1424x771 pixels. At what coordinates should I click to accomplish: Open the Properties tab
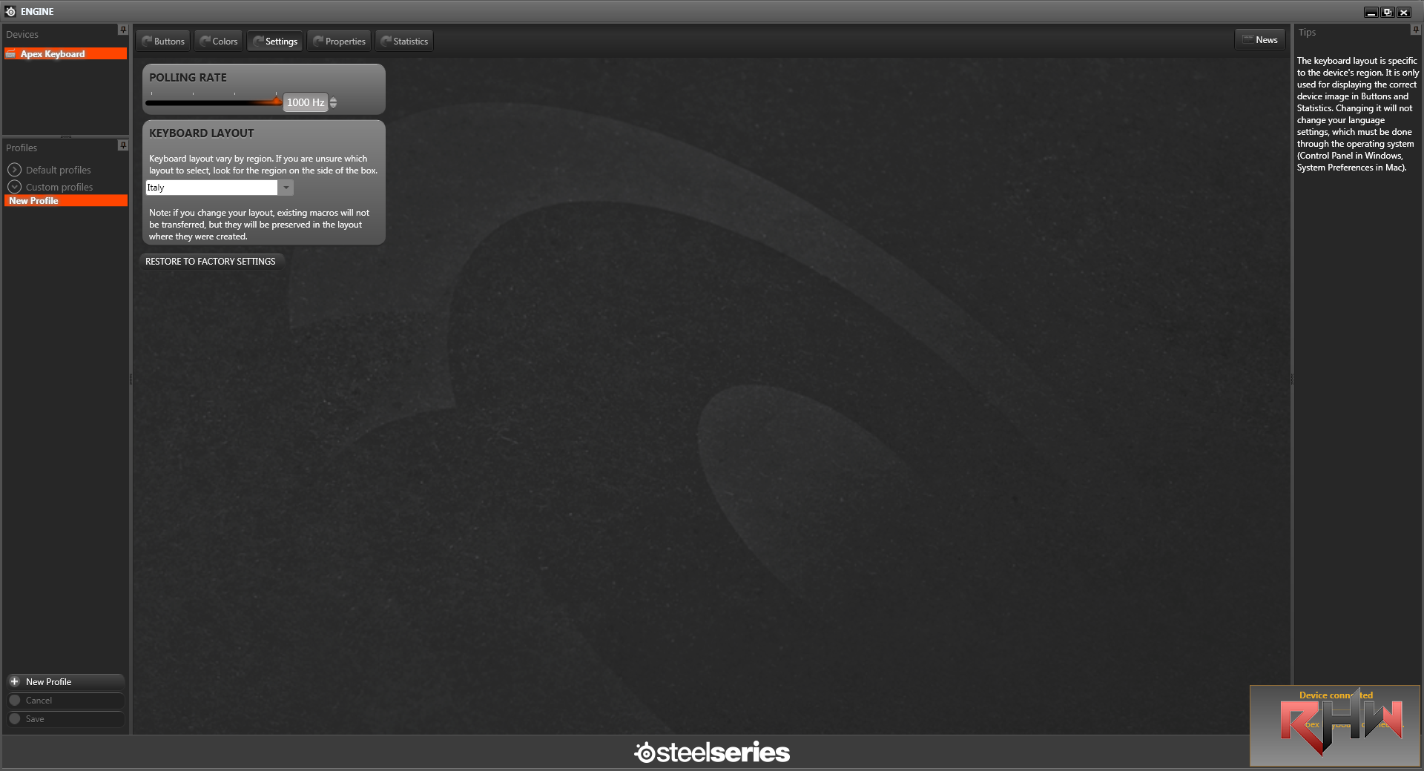(339, 42)
